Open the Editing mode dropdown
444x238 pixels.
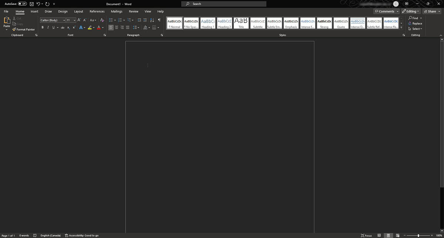(411, 11)
